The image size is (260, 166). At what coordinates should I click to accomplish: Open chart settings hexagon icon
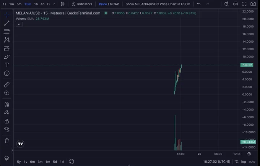[x=236, y=4]
